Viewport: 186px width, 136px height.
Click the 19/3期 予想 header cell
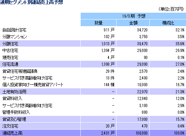coord(133,16)
